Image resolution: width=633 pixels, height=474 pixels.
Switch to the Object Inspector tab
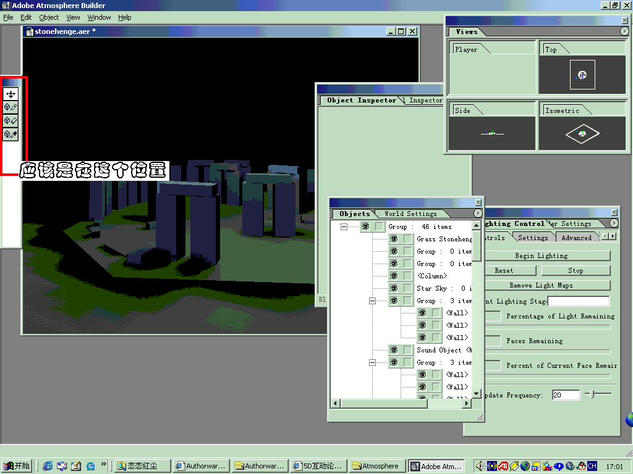[361, 100]
